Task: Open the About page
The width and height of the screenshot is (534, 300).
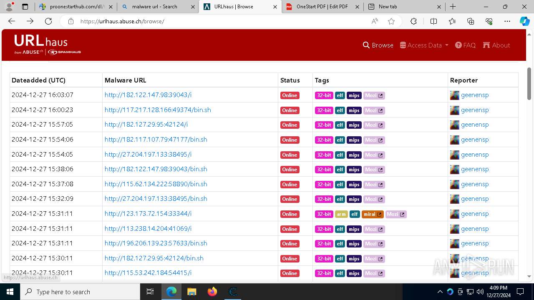Action: tap(496, 45)
